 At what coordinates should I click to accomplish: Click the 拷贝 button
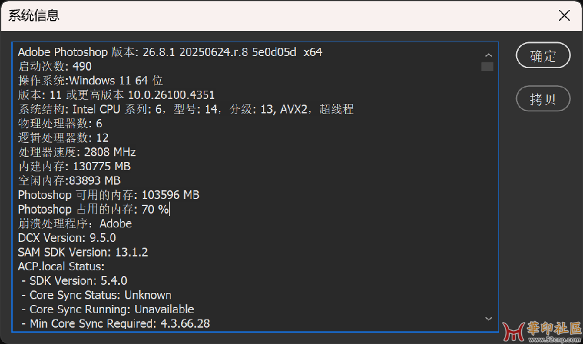tap(543, 99)
